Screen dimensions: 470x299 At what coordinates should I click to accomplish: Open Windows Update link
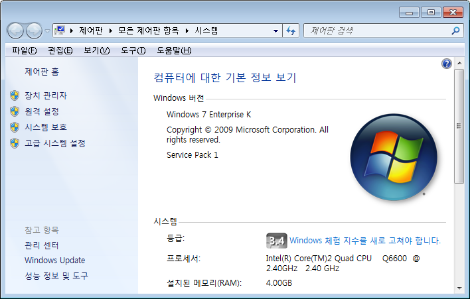[x=55, y=261]
